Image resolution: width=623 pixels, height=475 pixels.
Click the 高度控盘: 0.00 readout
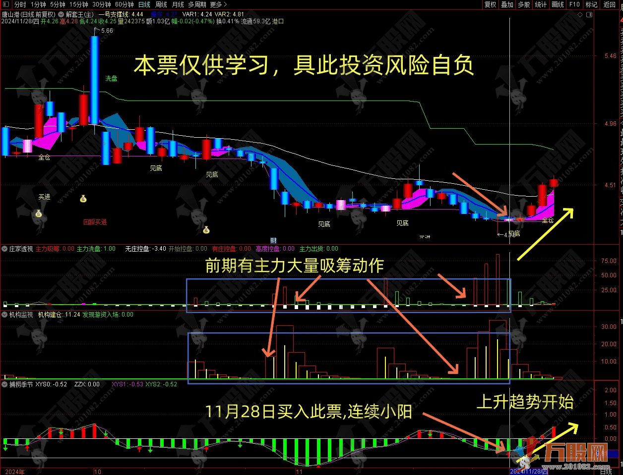click(275, 249)
